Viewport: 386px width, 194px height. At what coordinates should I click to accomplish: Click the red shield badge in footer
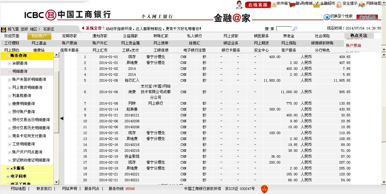click(x=264, y=189)
